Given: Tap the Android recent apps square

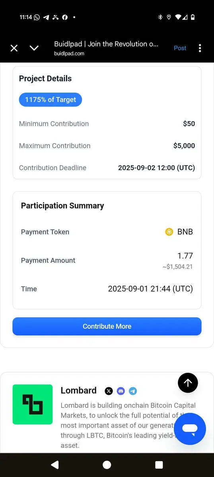Looking at the screenshot, I should point(159,465).
